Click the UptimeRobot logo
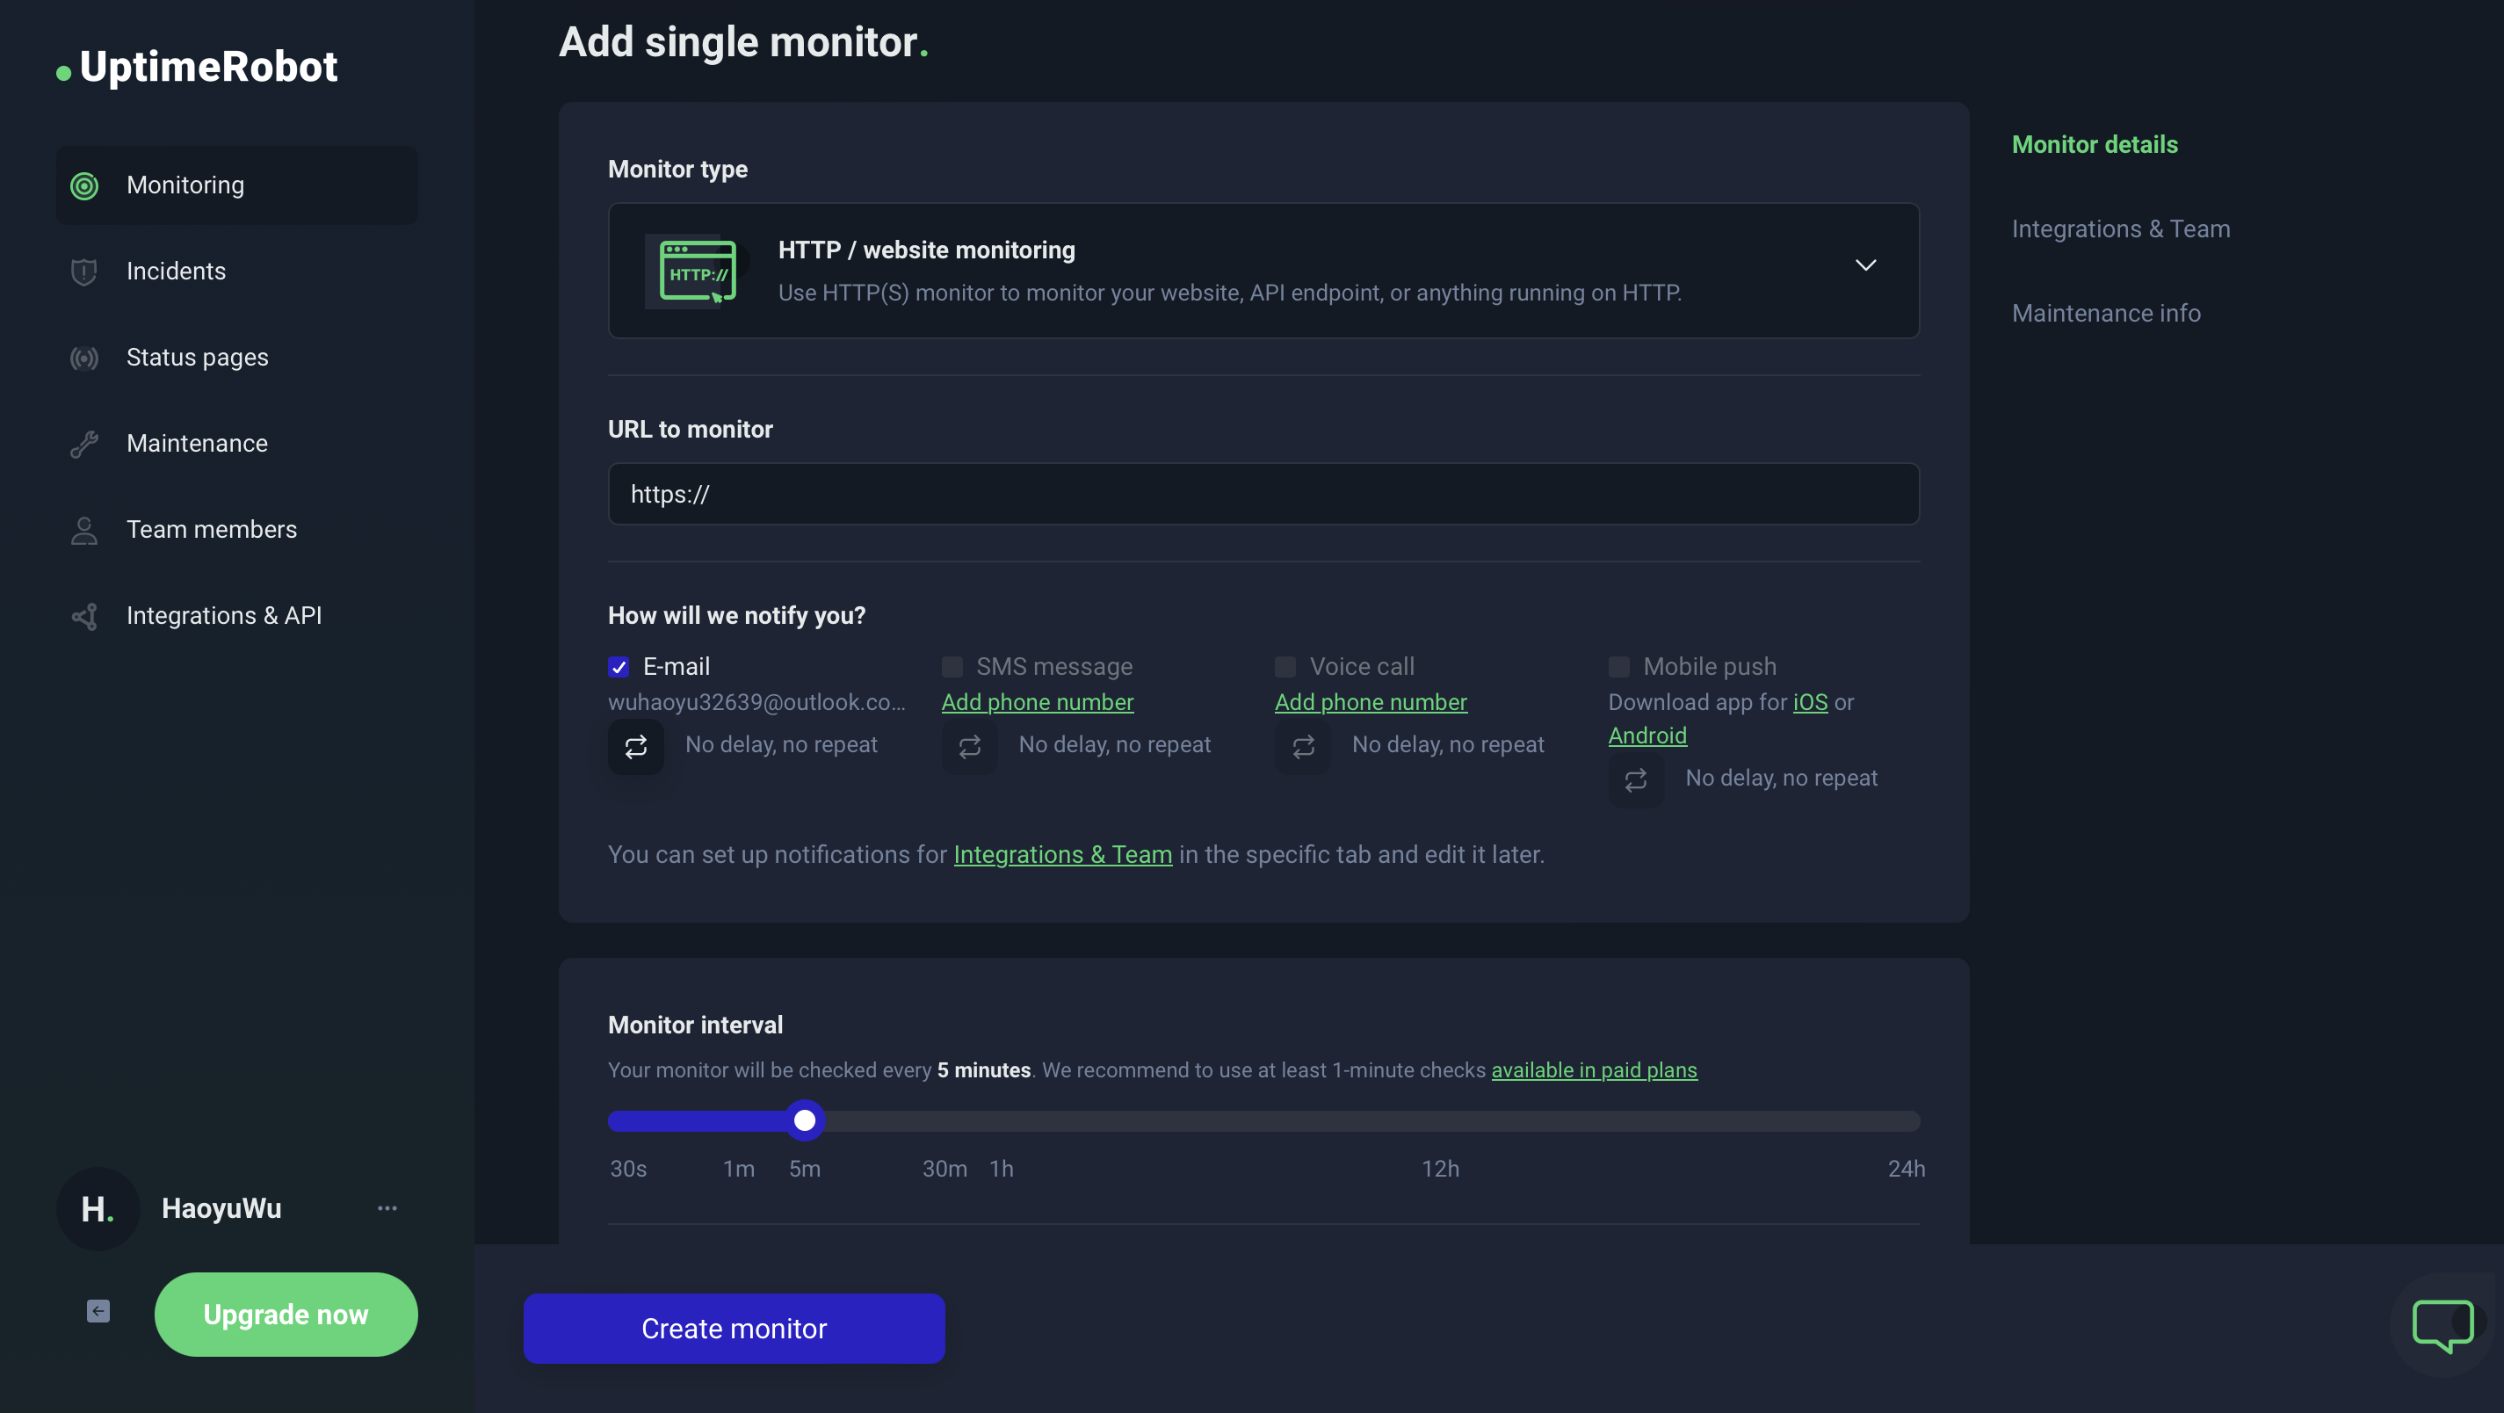Screen dimensions: 2504x1413 click(198, 66)
